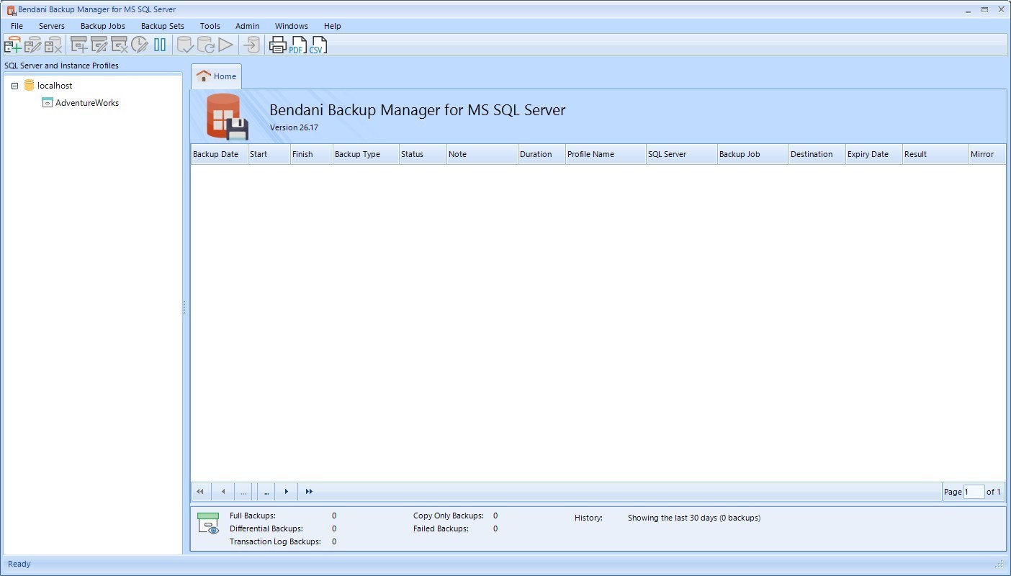Go to last page of history

click(309, 492)
